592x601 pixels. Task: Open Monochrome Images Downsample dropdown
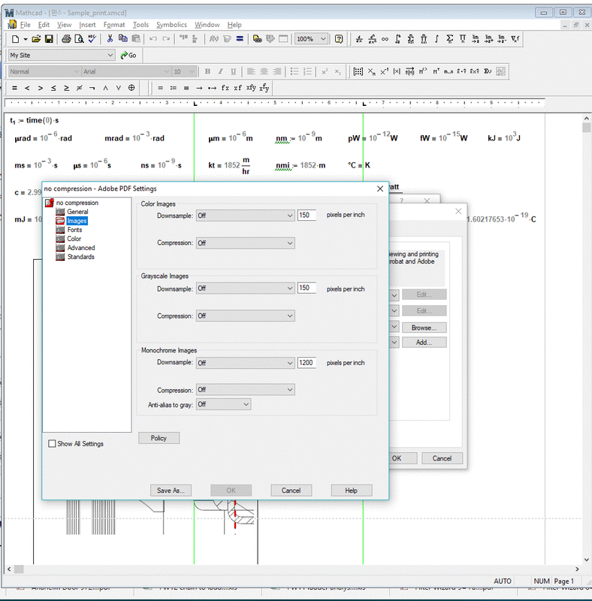246,363
